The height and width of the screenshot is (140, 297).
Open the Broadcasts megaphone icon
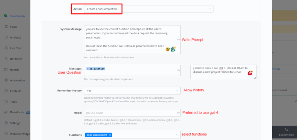click(x=6, y=112)
